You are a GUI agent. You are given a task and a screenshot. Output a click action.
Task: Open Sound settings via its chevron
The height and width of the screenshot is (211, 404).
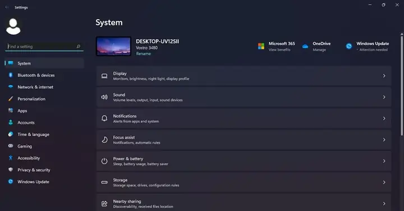tap(384, 97)
